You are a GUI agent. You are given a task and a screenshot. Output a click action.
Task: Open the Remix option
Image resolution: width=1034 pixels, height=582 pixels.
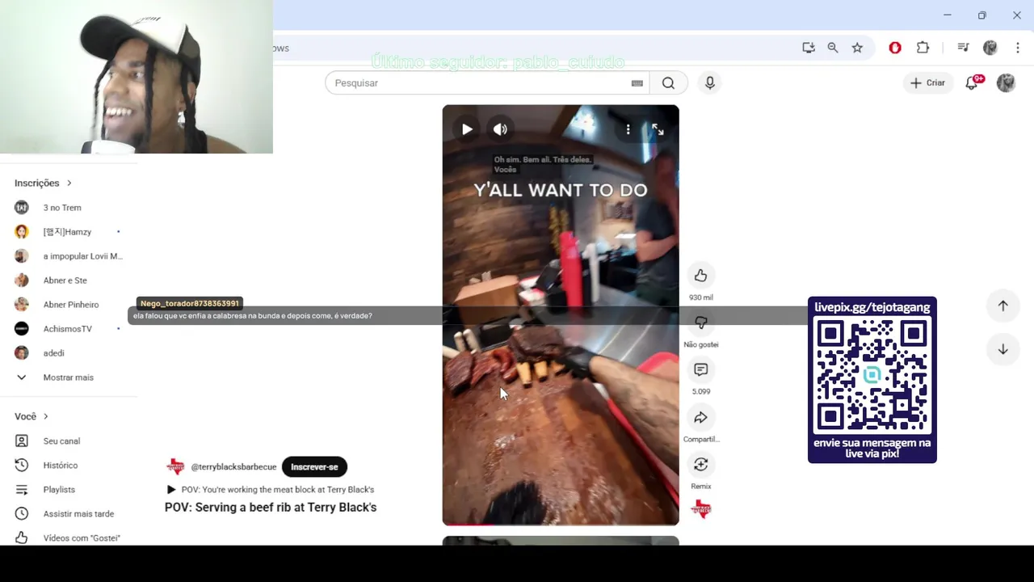(700, 464)
